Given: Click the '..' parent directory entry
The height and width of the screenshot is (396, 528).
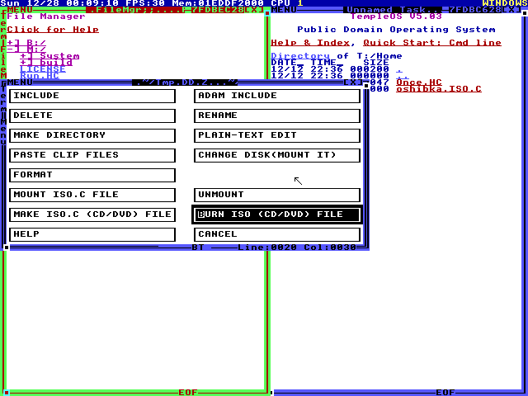Looking at the screenshot, I should pyautogui.click(x=403, y=76).
